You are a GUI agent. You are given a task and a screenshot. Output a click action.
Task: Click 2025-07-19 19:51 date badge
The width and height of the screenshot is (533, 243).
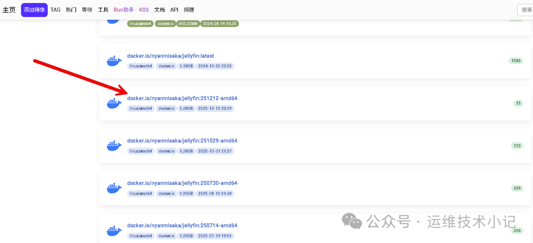point(215,236)
